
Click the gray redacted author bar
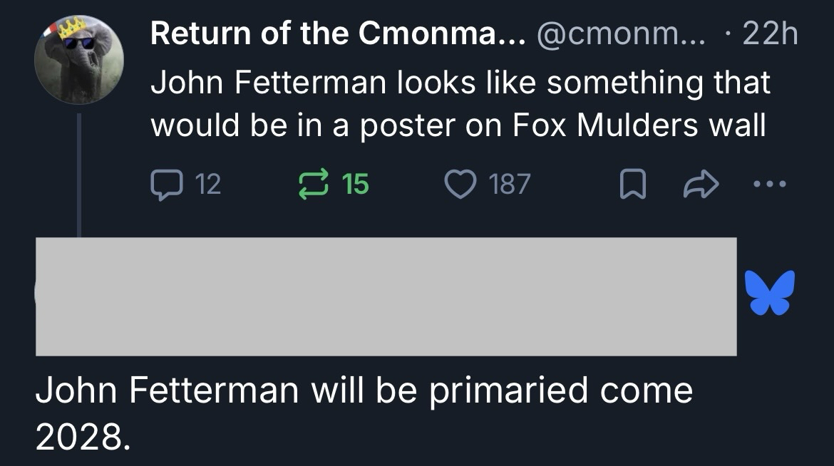coord(386,296)
